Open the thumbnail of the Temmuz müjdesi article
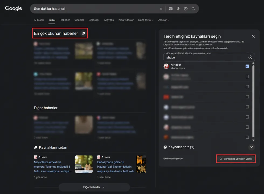The height and width of the screenshot is (194, 264). pos(84,164)
